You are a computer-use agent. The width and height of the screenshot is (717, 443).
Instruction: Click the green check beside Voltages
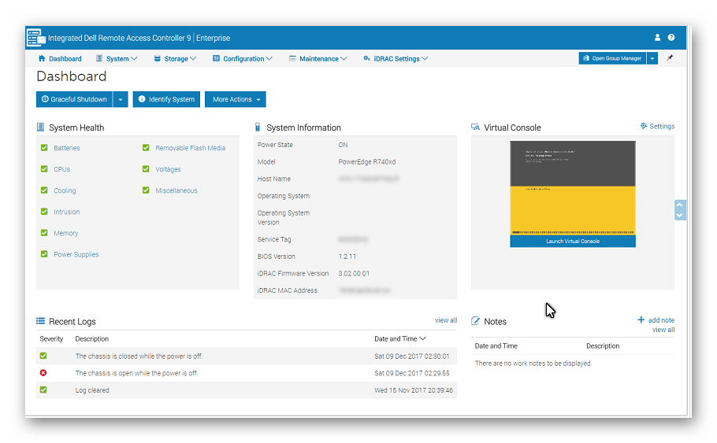(146, 169)
